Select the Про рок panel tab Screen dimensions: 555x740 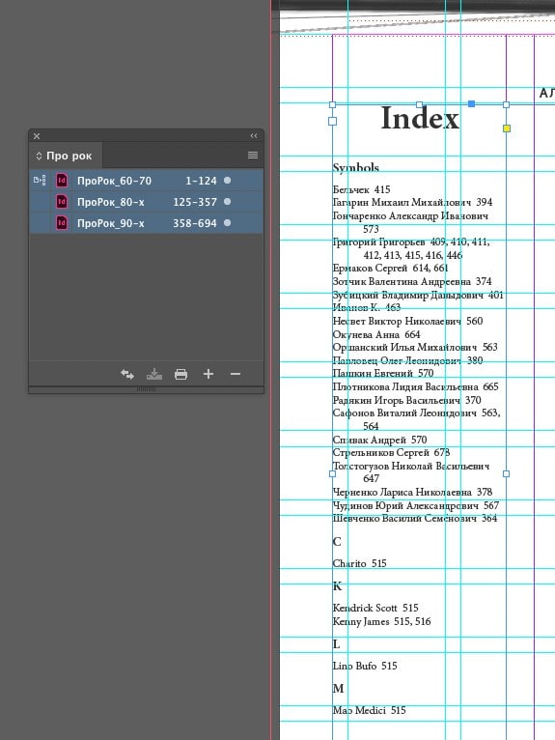coord(66,156)
